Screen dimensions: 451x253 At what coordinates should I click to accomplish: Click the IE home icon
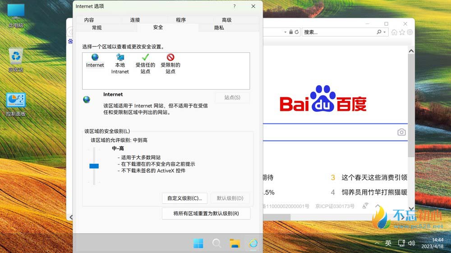coord(395,32)
